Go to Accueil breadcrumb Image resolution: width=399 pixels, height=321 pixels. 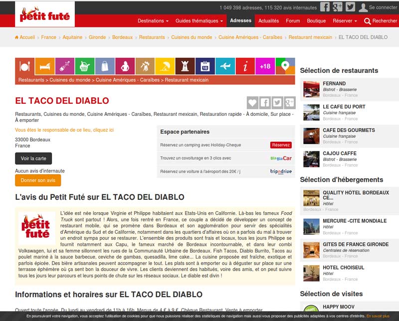point(25,37)
